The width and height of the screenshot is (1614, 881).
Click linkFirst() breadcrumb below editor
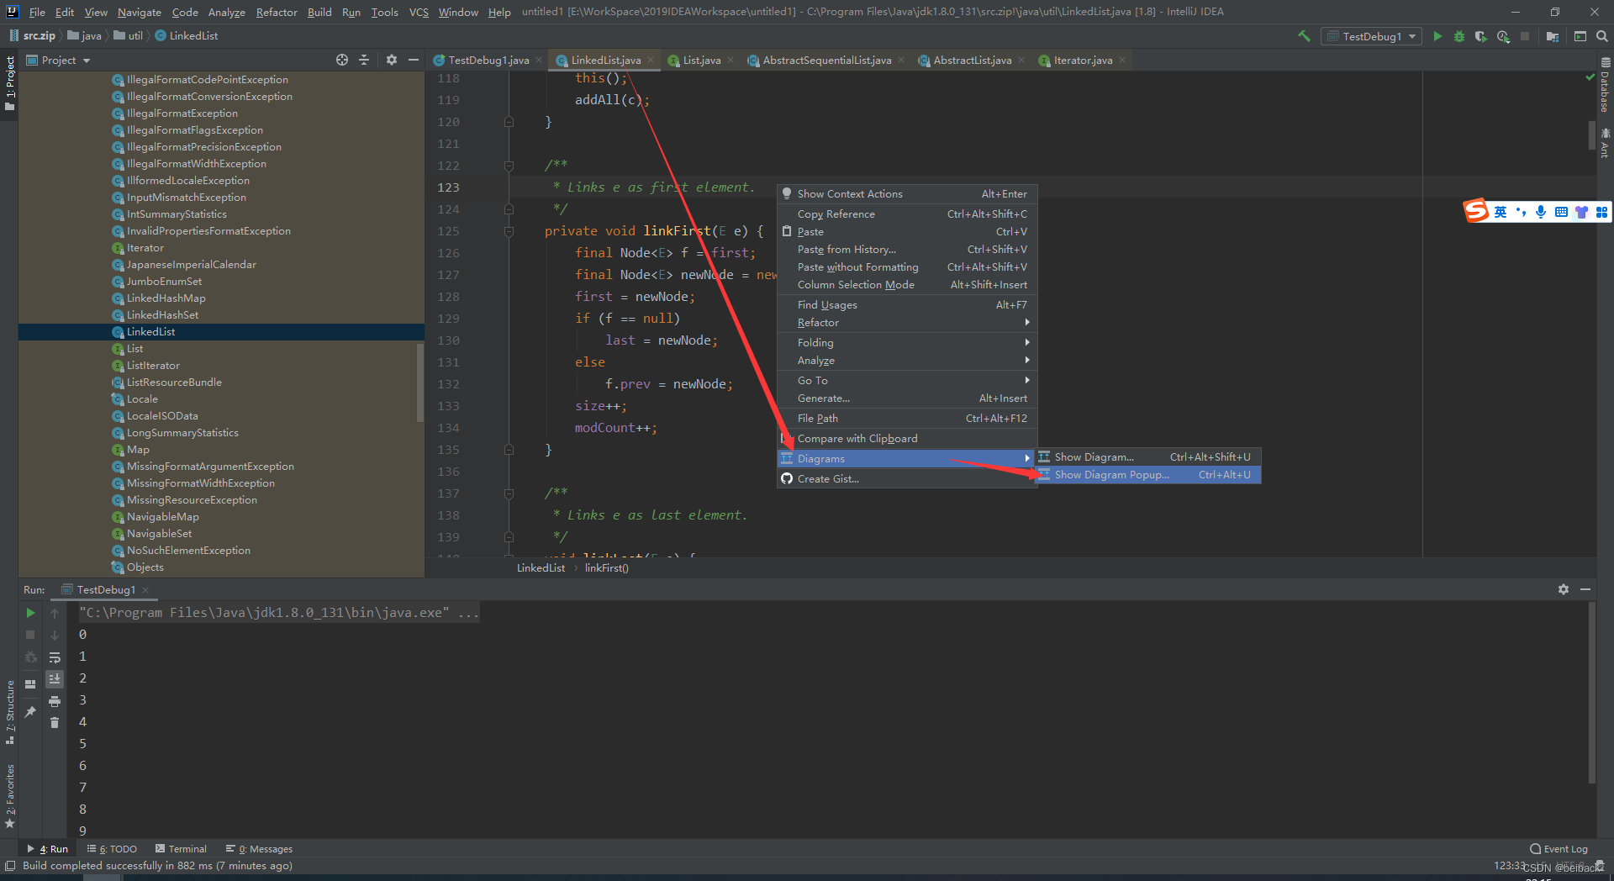(x=606, y=568)
